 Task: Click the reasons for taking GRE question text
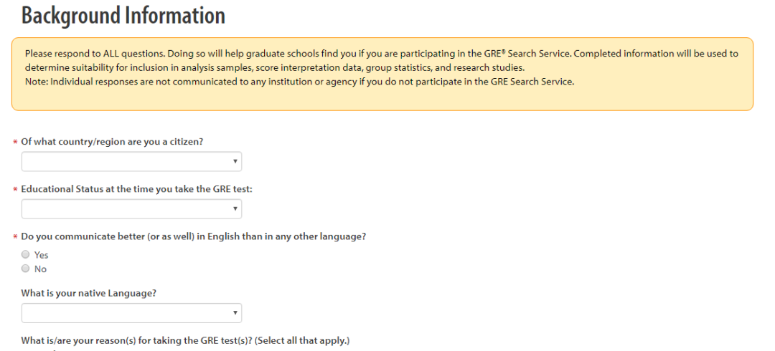tap(185, 341)
